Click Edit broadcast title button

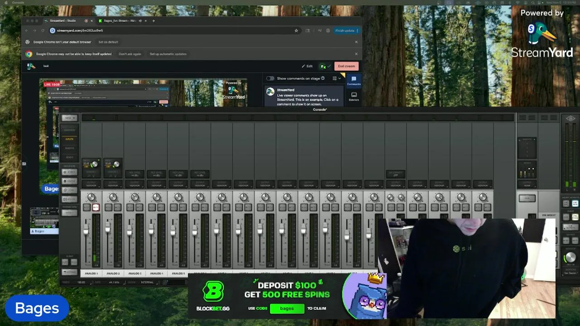pyautogui.click(x=307, y=66)
